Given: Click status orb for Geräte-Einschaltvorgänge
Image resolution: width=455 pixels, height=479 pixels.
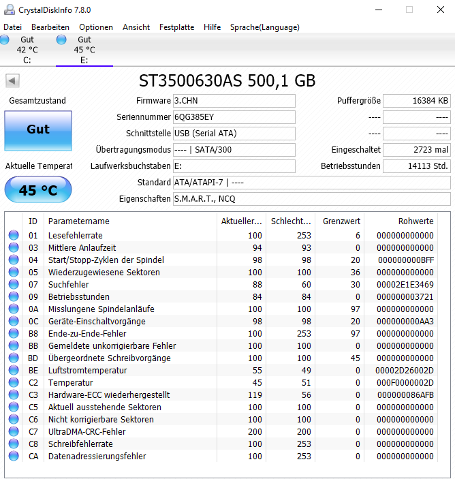Looking at the screenshot, I should click(x=14, y=321).
